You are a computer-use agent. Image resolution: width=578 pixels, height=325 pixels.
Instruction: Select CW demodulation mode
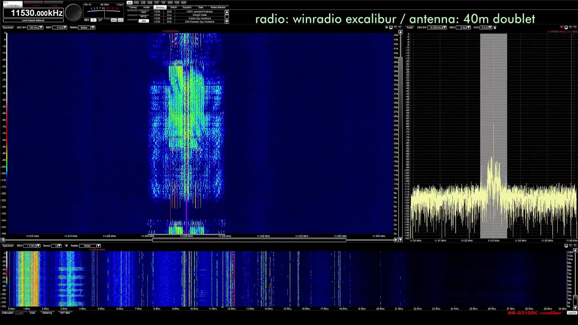pos(157,2)
